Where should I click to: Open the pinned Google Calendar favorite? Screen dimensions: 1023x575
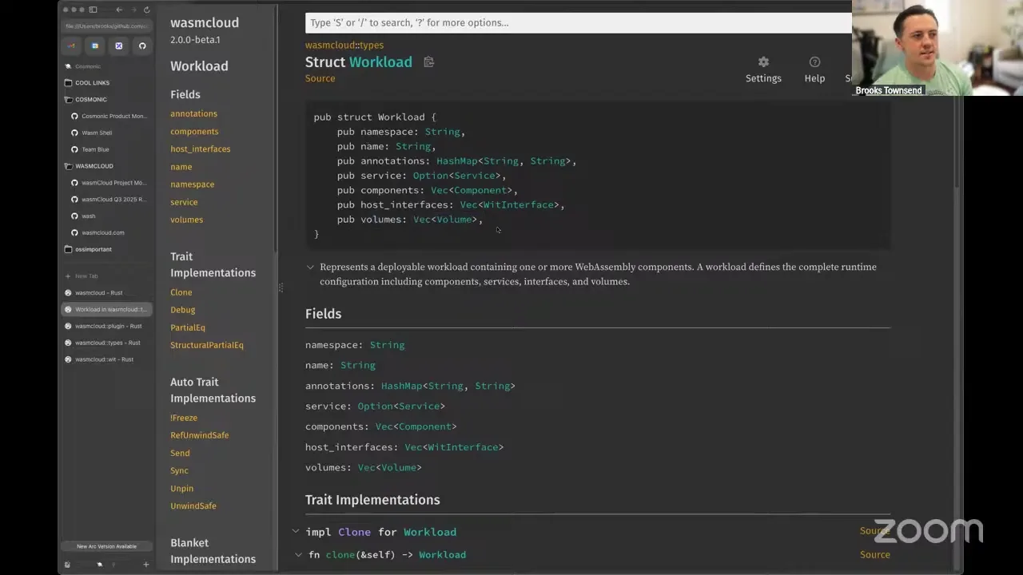[x=95, y=46]
